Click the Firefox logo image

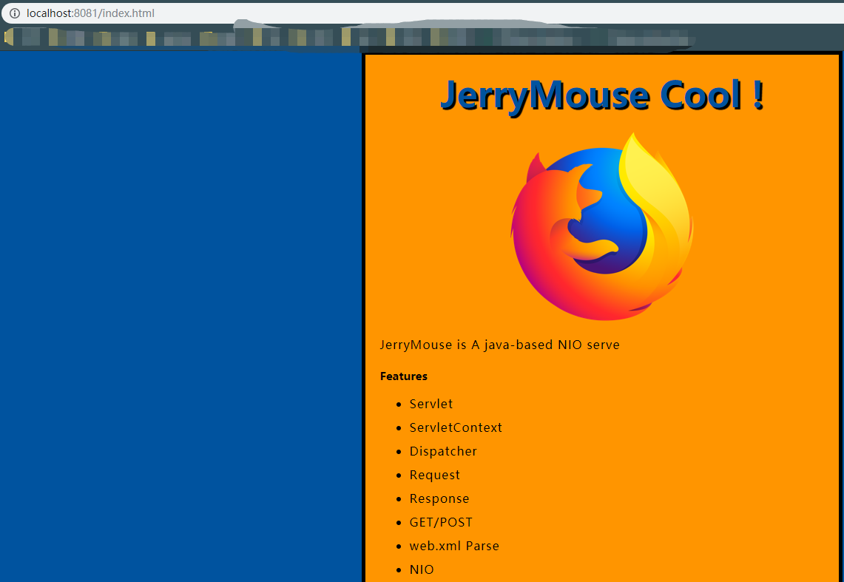pos(602,226)
